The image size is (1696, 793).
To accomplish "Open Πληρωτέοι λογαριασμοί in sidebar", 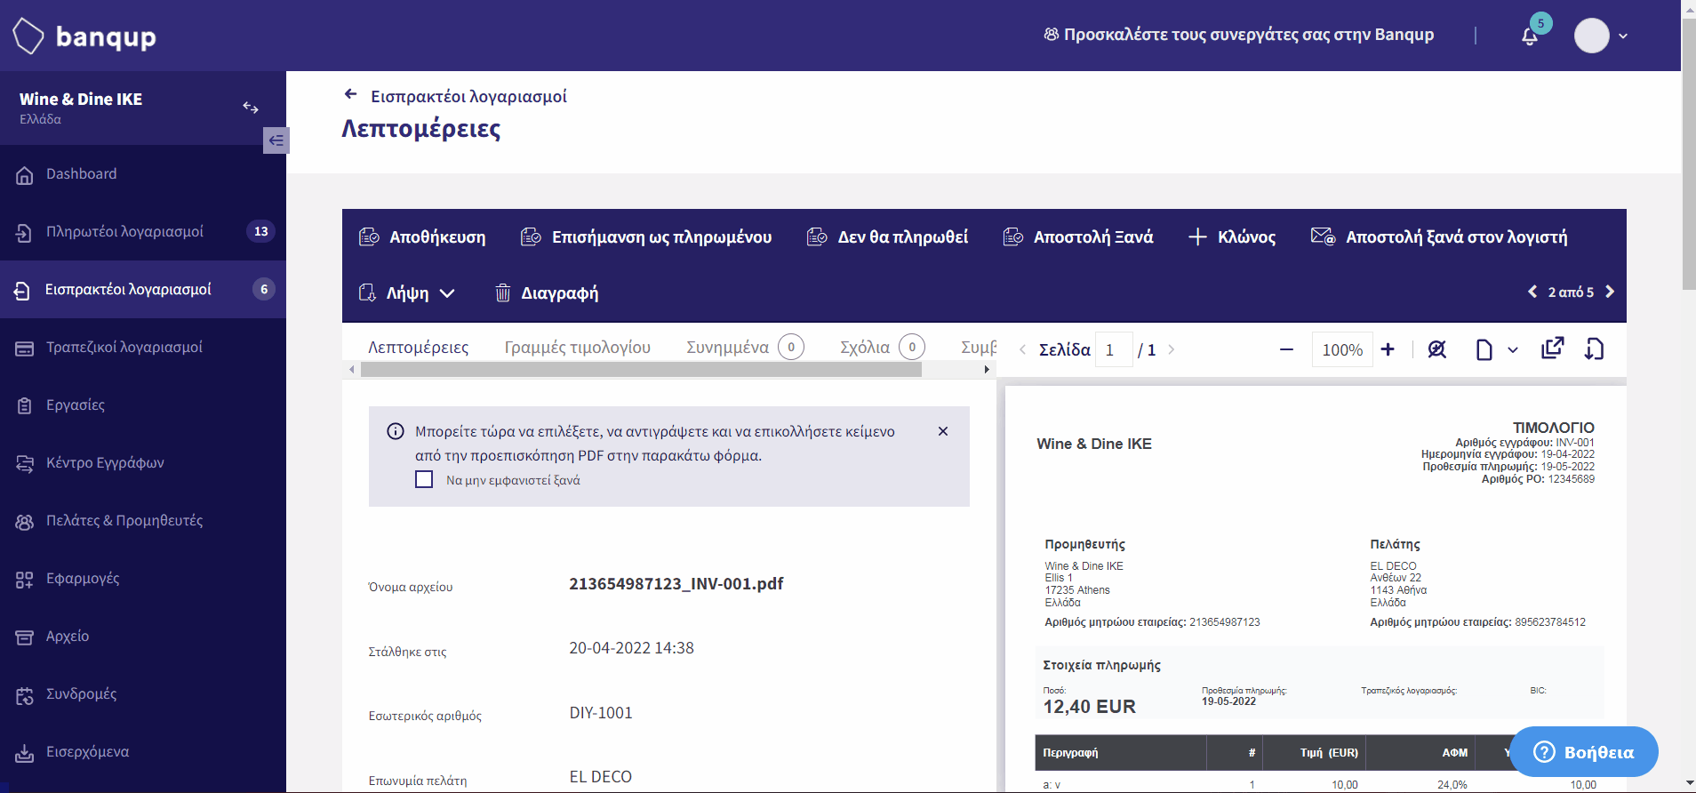I will [143, 232].
